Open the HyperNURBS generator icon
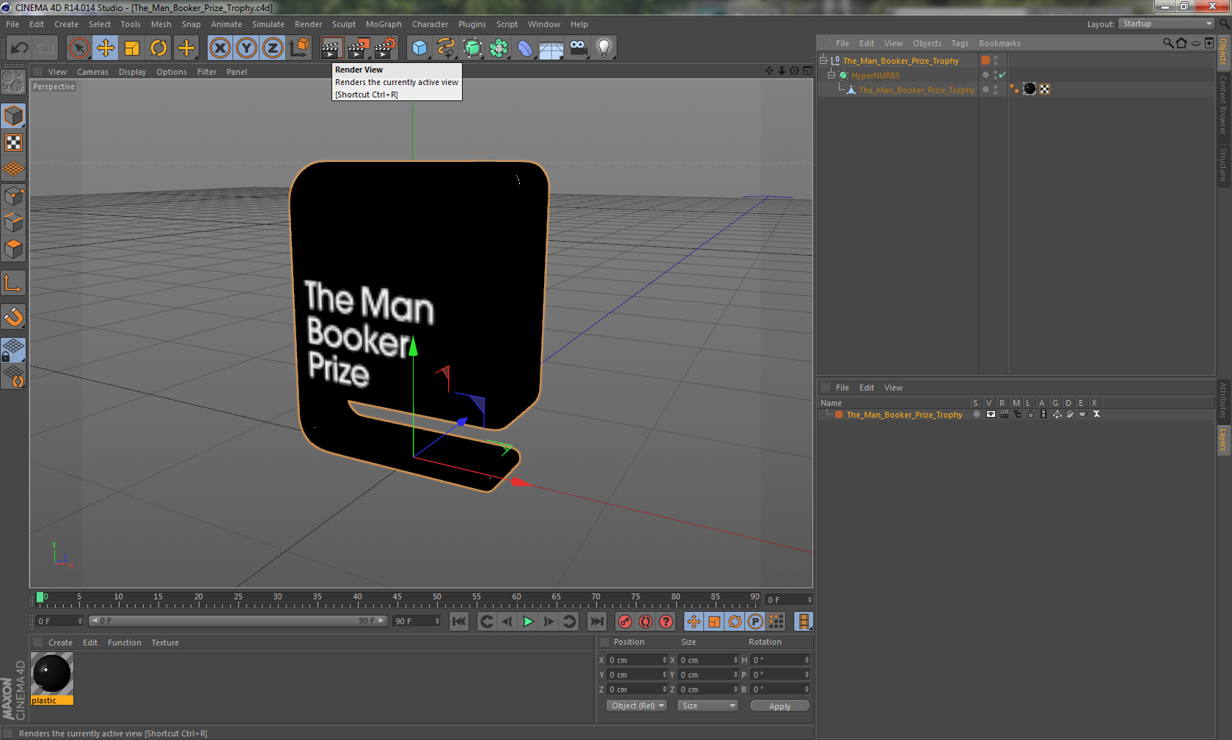Image resolution: width=1232 pixels, height=740 pixels. tap(472, 48)
